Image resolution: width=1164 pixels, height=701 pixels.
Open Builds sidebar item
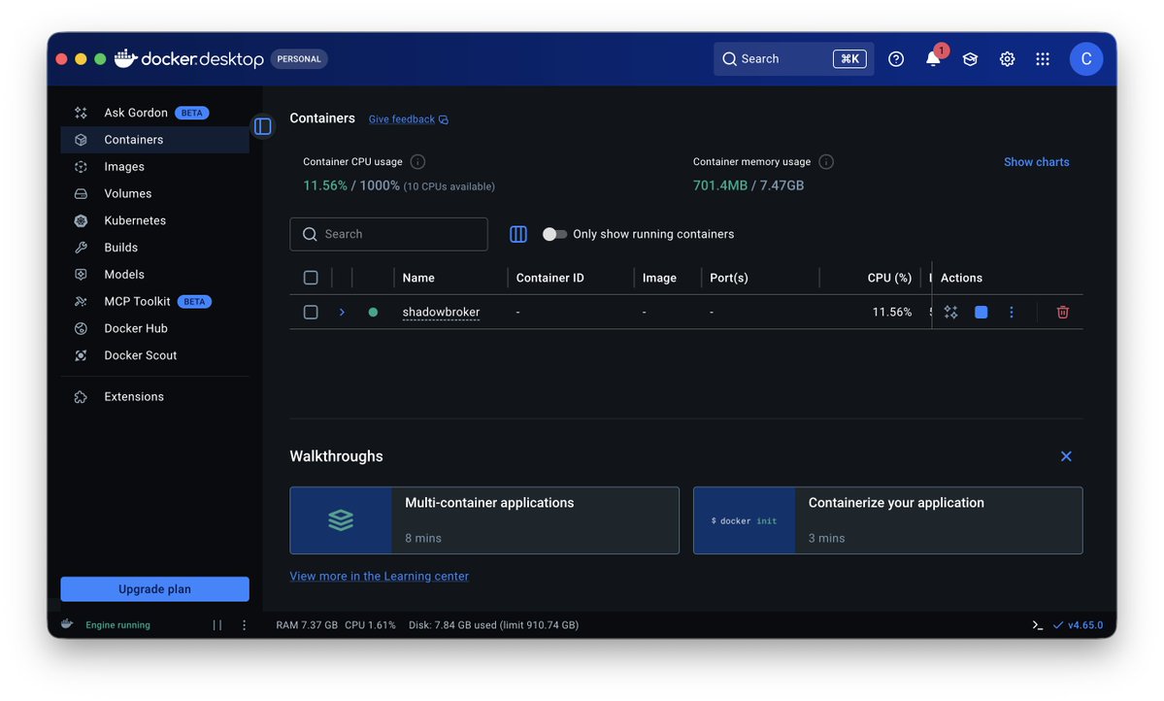[x=154, y=248]
